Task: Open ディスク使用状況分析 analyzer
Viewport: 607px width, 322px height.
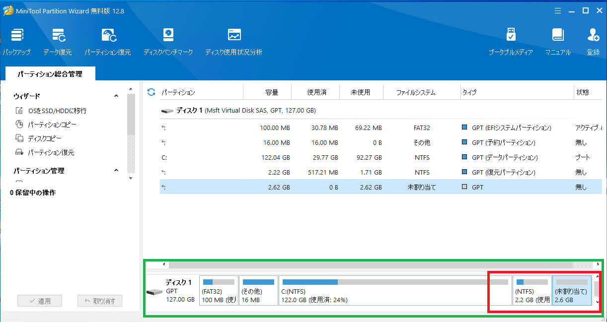Action: 233,42
